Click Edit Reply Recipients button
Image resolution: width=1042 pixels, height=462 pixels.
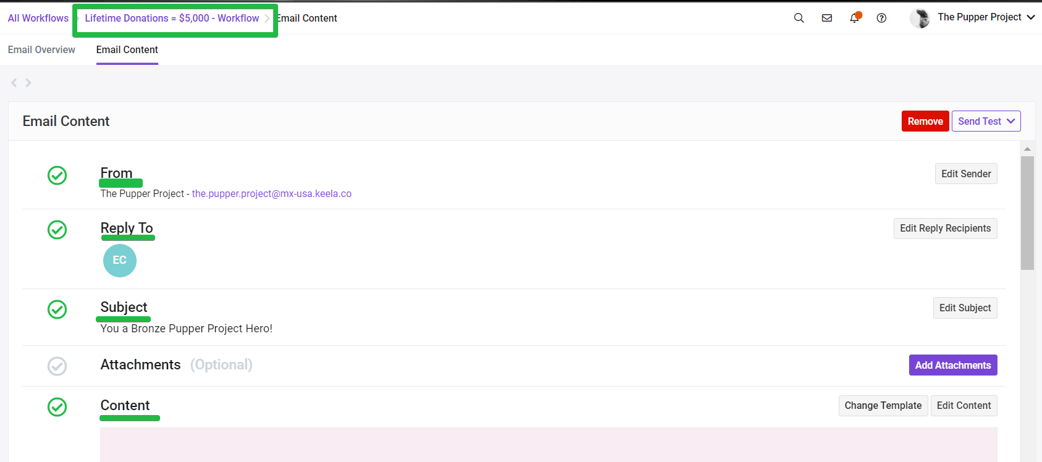click(x=945, y=228)
